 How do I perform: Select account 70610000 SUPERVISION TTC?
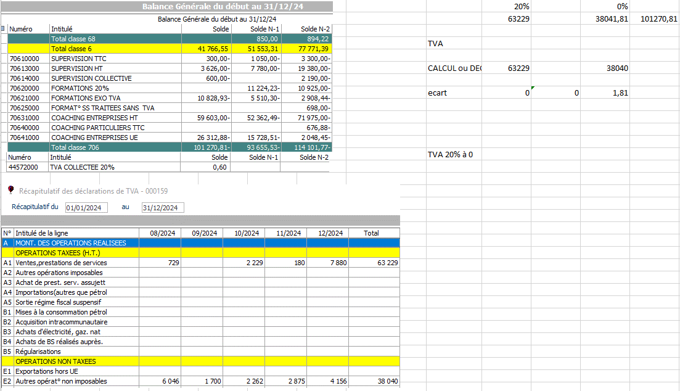(170, 59)
